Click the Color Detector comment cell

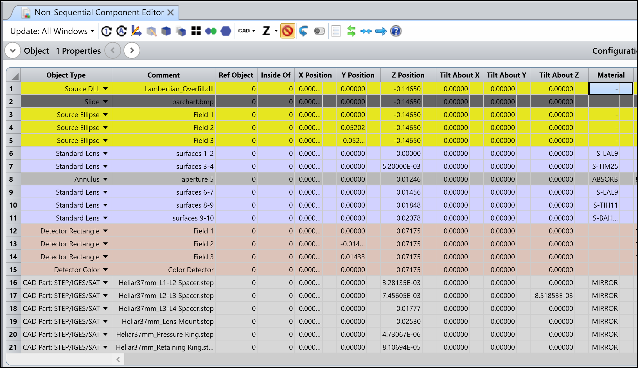pyautogui.click(x=163, y=270)
